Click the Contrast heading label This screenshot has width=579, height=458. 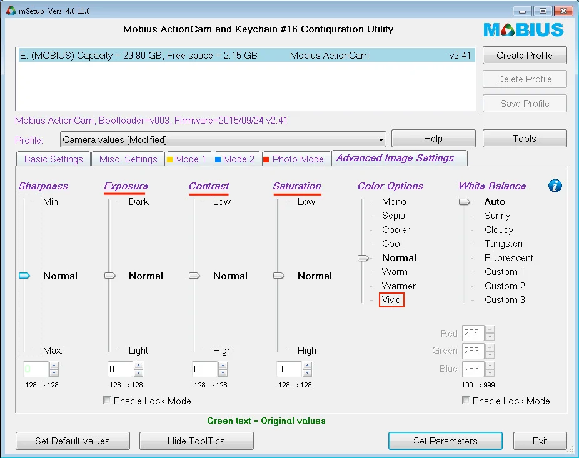click(209, 186)
